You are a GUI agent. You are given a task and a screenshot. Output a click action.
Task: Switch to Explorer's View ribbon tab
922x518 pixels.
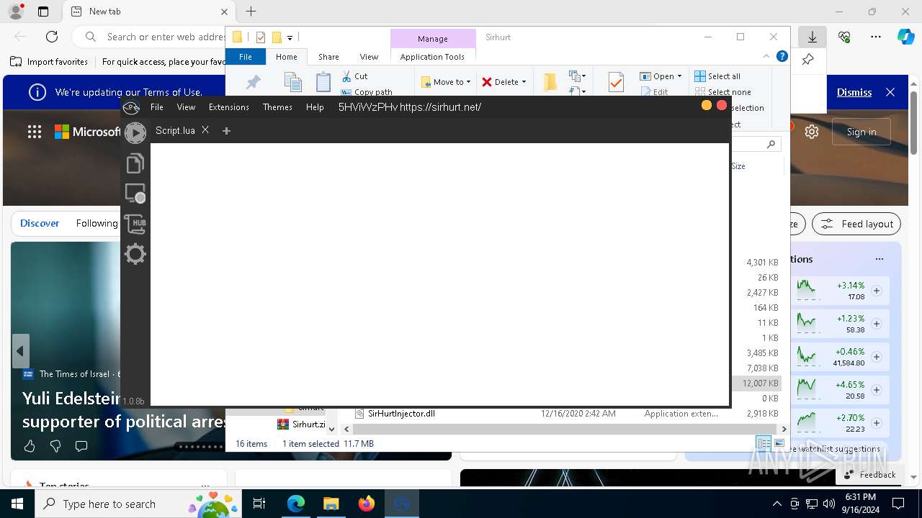(x=369, y=57)
